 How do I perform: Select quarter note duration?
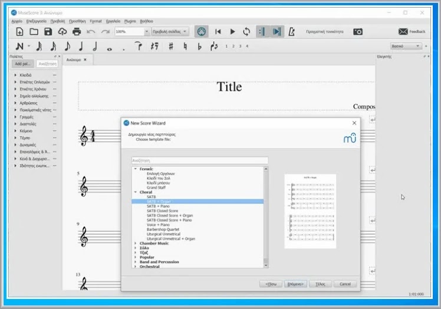tap(81, 46)
